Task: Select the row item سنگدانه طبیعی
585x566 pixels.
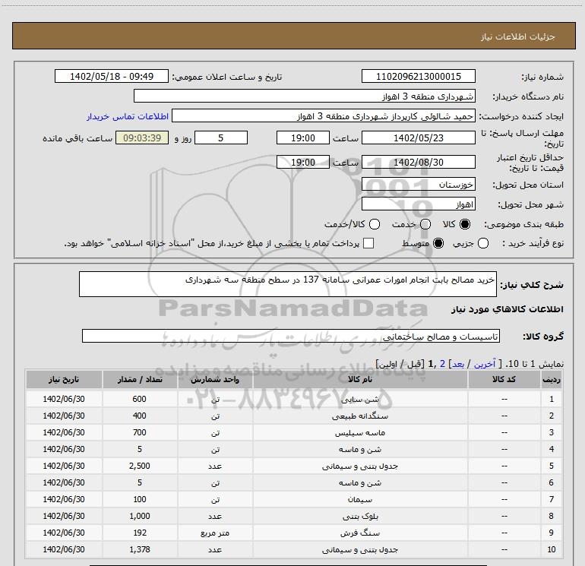Action: 360,416
